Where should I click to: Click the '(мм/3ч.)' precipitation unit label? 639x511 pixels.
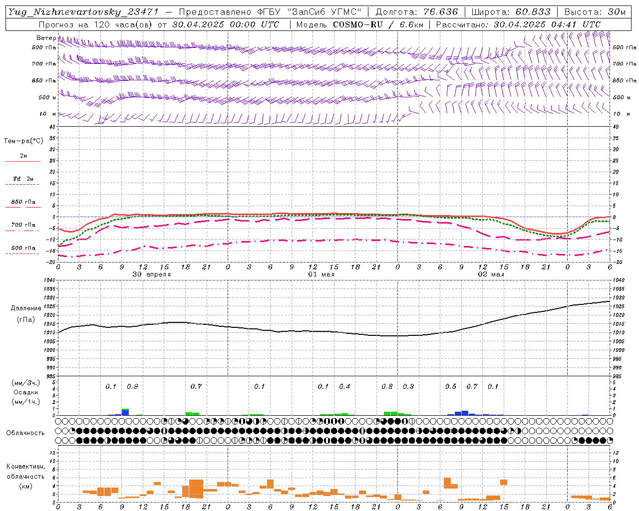click(26, 383)
